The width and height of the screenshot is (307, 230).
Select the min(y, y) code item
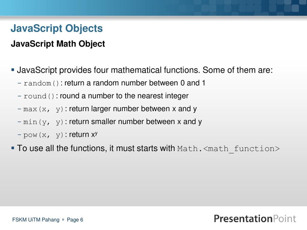click(43, 122)
